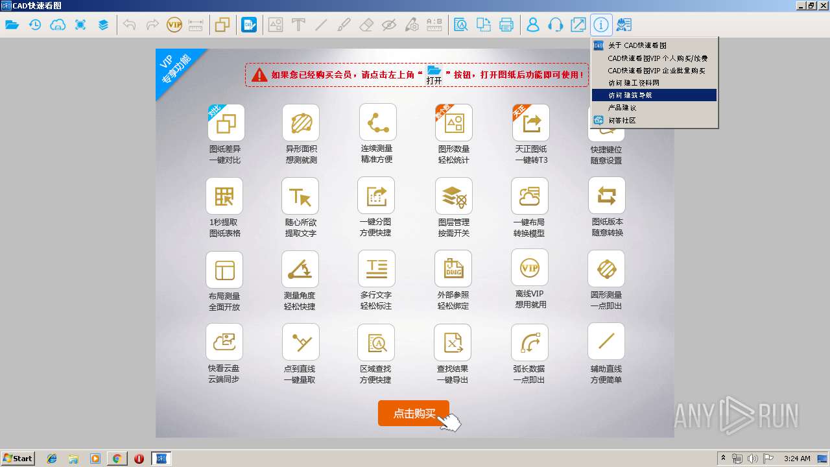This screenshot has height=467, width=830.
Task: Select menu item 关于 CAD快速看图
Action: pos(654,45)
